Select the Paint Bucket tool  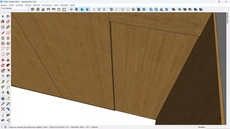point(3,22)
